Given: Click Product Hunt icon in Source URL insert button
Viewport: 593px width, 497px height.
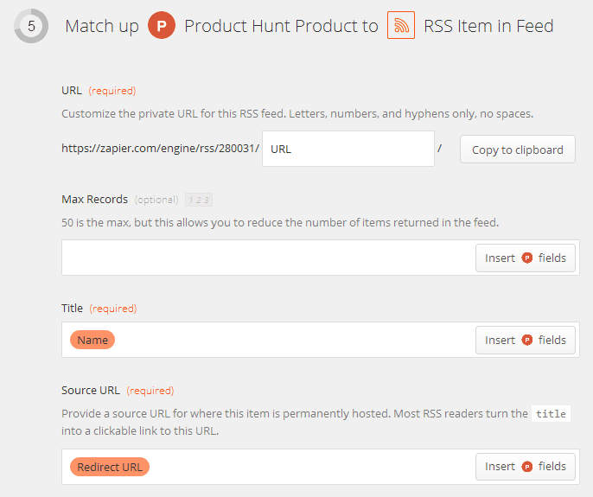Looking at the screenshot, I should coord(526,467).
